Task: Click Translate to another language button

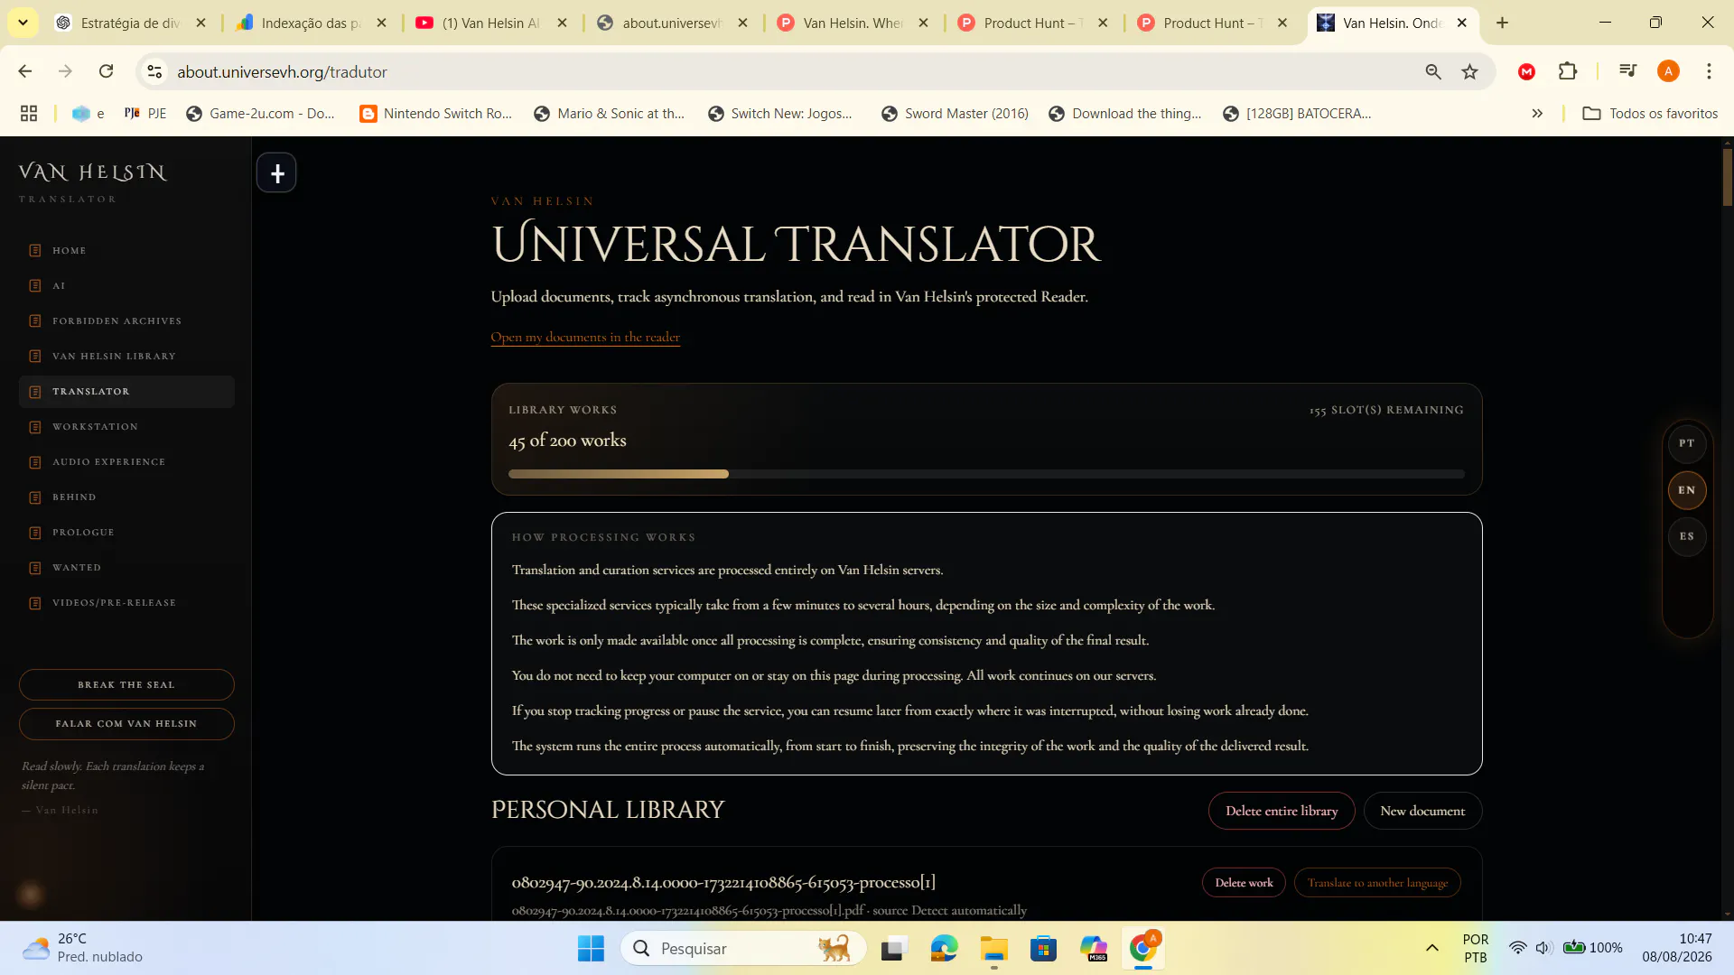Action: tap(1377, 883)
